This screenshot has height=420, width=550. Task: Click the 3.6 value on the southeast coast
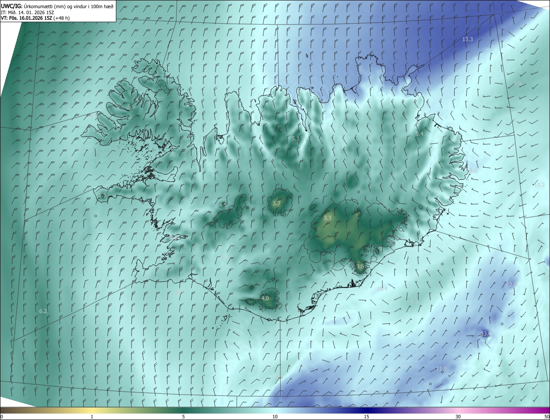tap(360, 267)
